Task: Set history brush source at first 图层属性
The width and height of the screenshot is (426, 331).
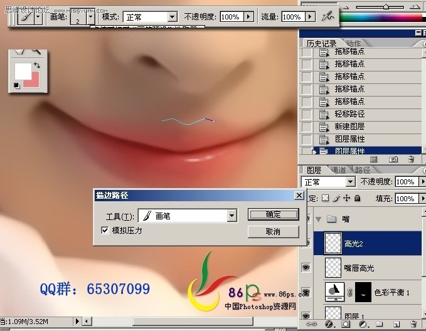Action: [x=307, y=139]
